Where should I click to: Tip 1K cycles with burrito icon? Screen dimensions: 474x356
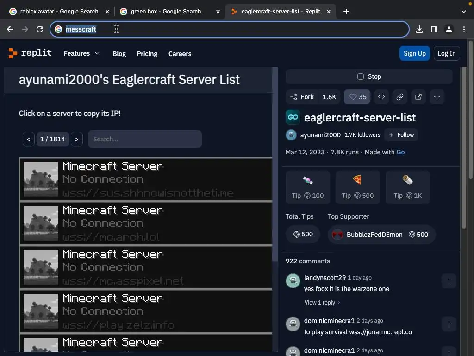(407, 187)
